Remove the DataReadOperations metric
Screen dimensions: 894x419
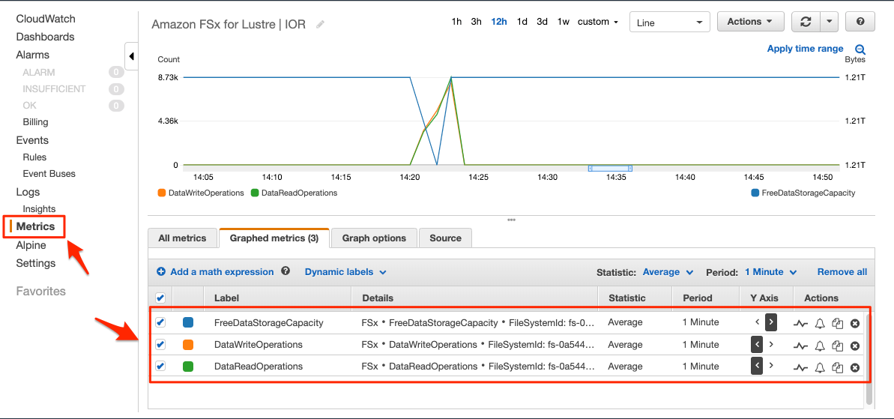(855, 368)
